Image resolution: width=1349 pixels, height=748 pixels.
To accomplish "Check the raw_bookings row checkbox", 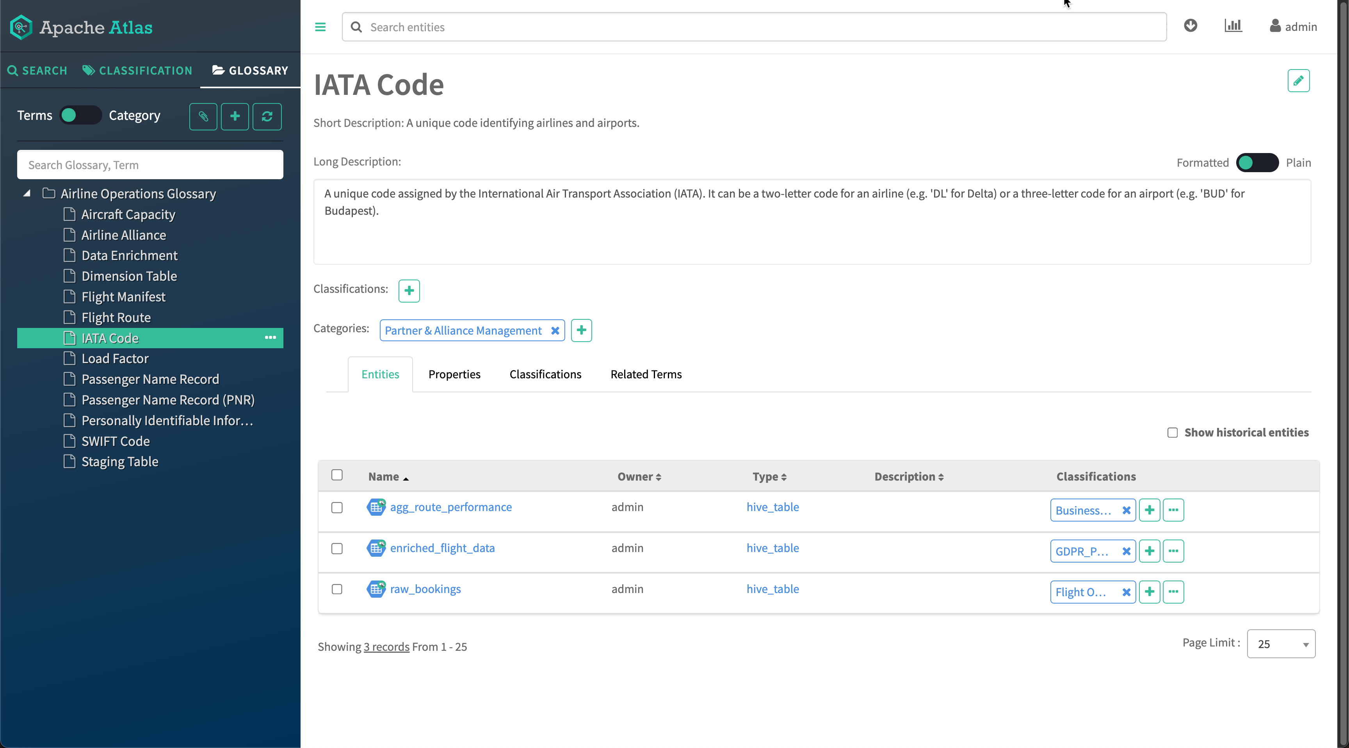I will click(337, 589).
